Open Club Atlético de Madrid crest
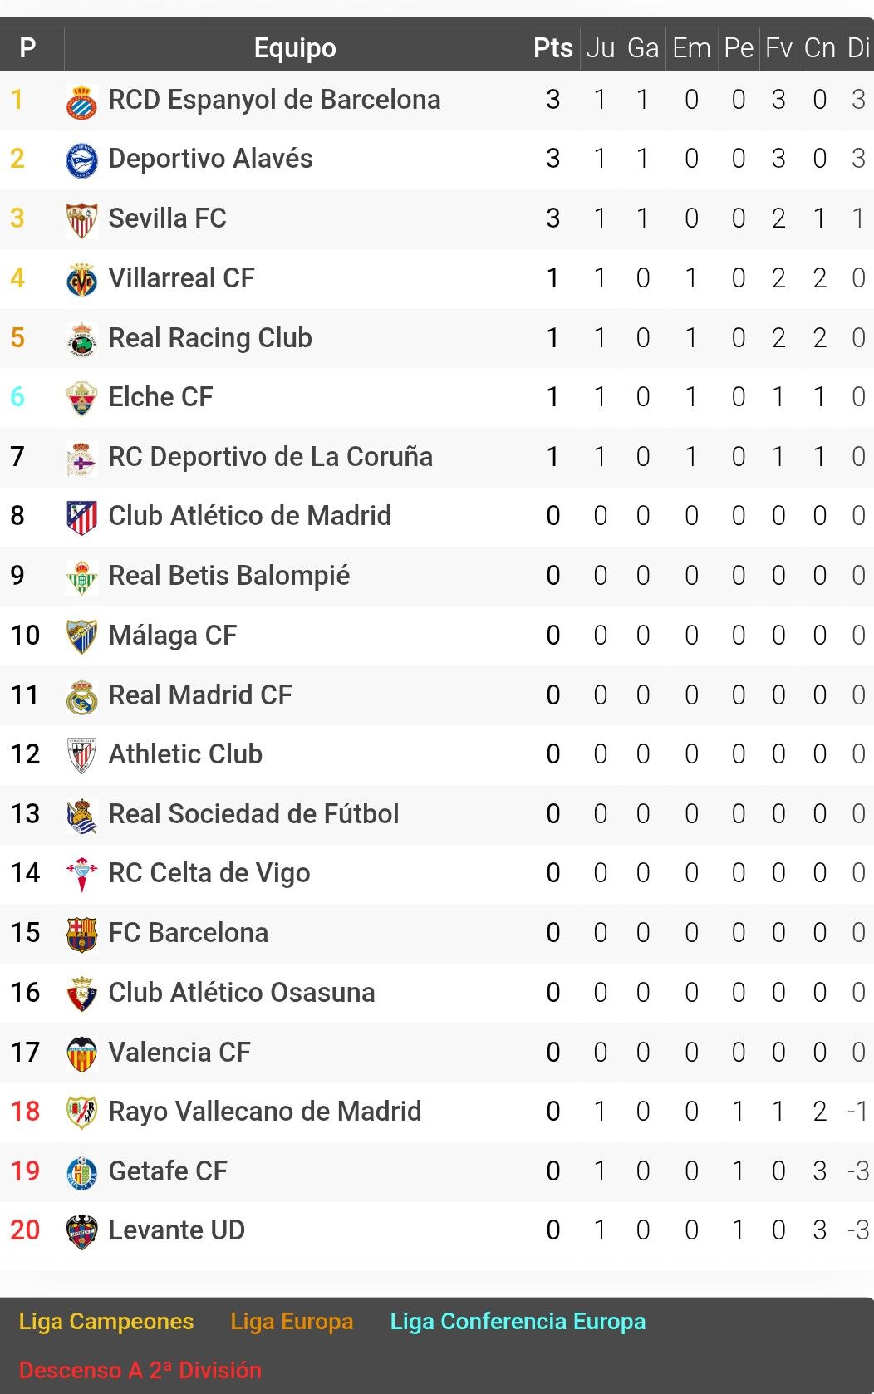The height and width of the screenshot is (1394, 874). coord(81,518)
